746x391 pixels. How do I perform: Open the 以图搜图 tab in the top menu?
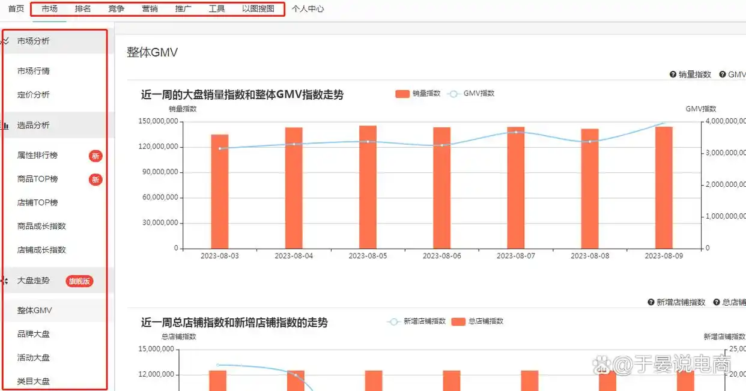[x=258, y=9]
